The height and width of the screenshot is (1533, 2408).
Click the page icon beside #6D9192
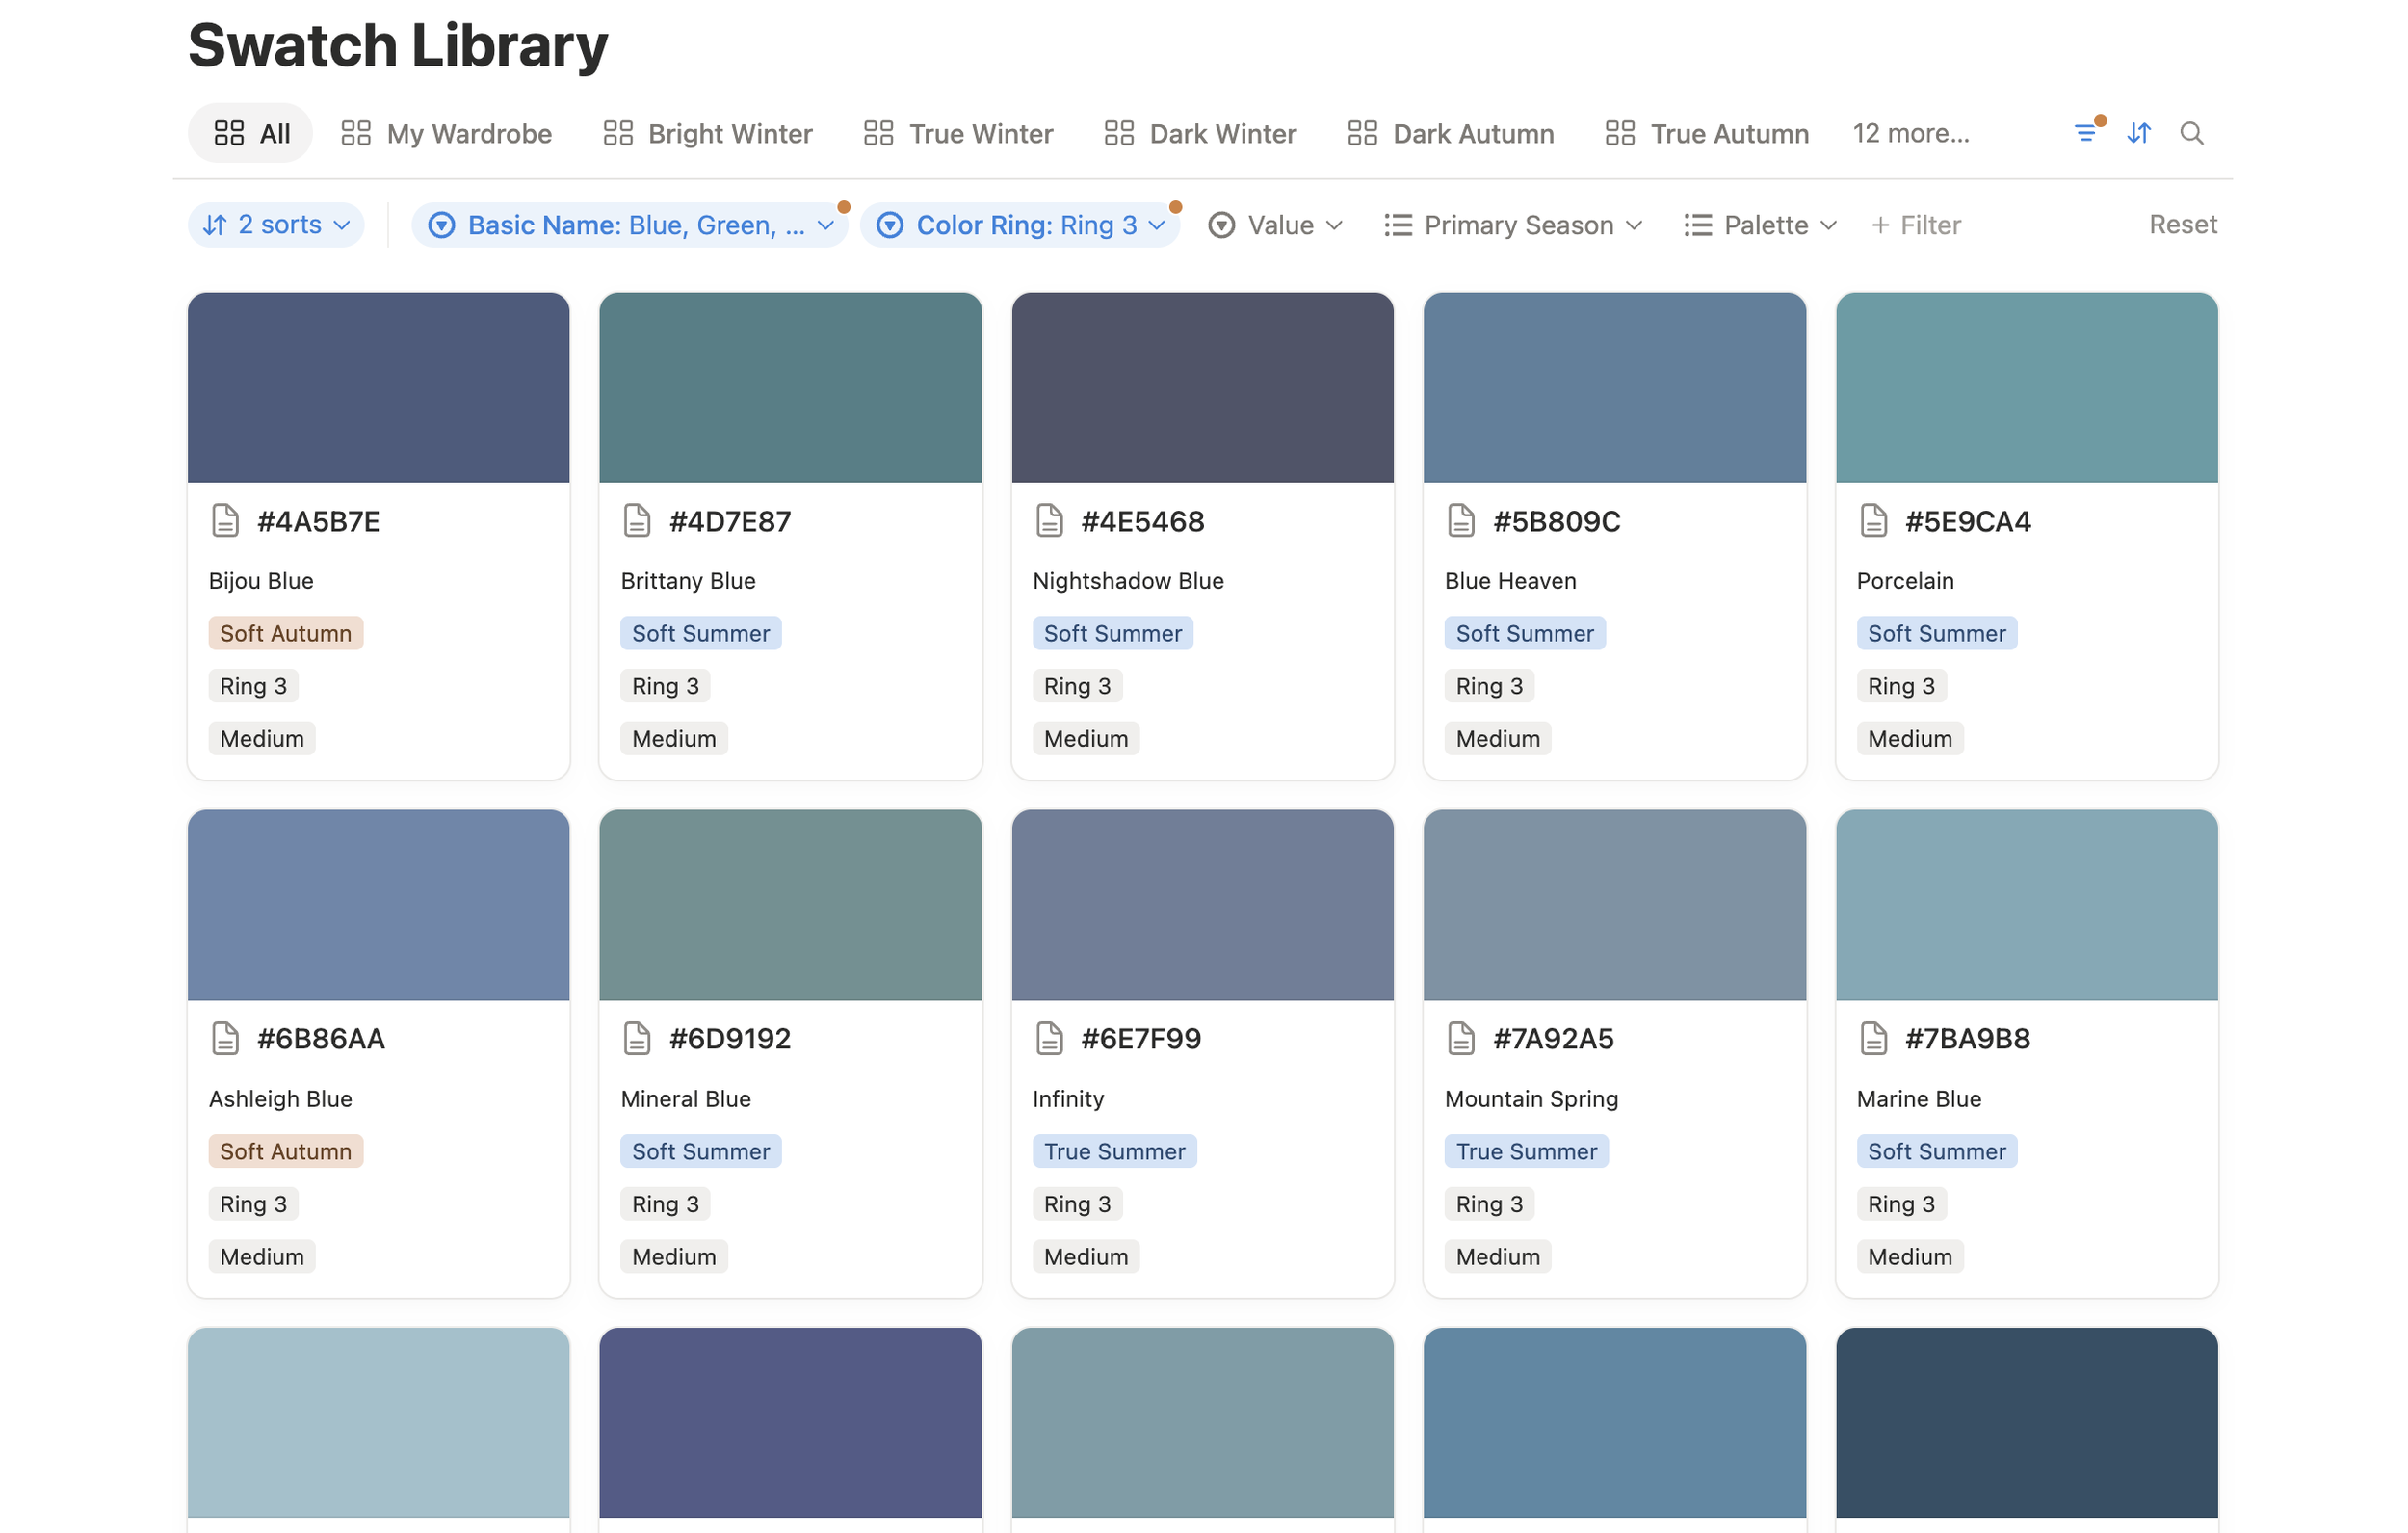[637, 1039]
